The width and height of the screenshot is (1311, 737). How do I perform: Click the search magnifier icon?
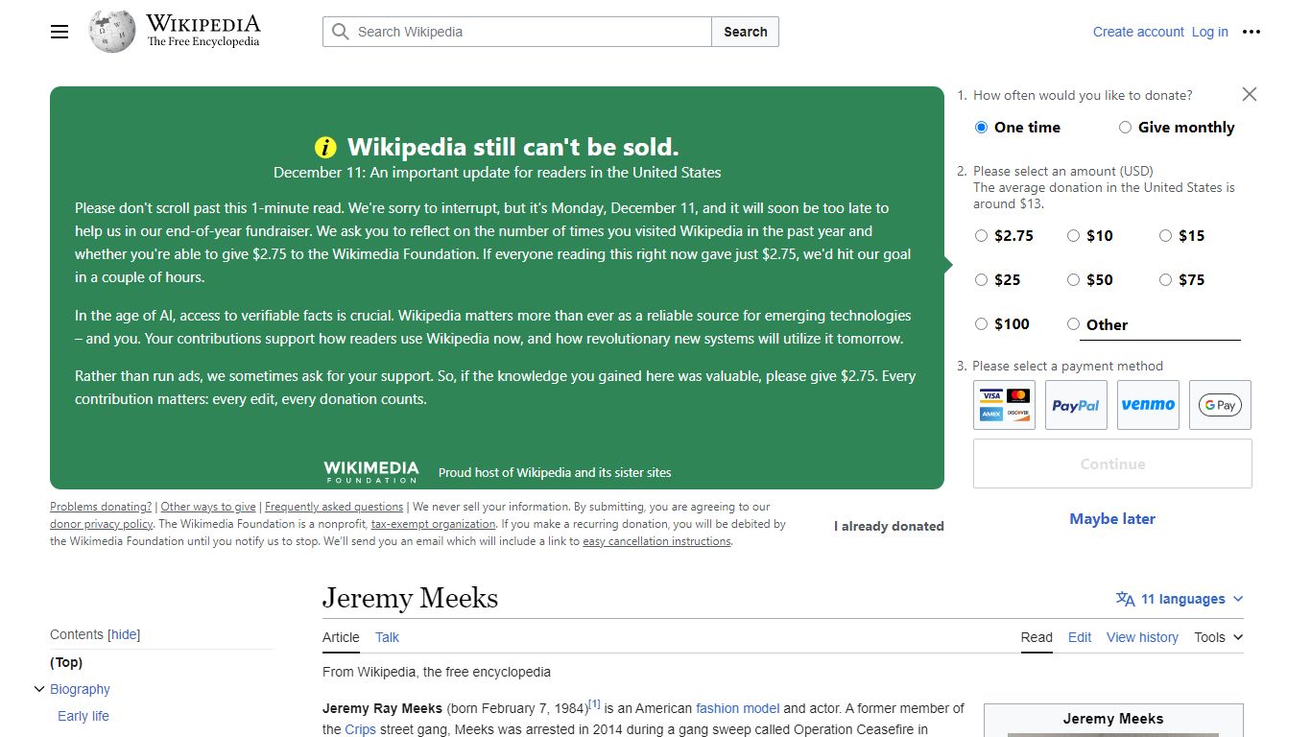pos(340,32)
